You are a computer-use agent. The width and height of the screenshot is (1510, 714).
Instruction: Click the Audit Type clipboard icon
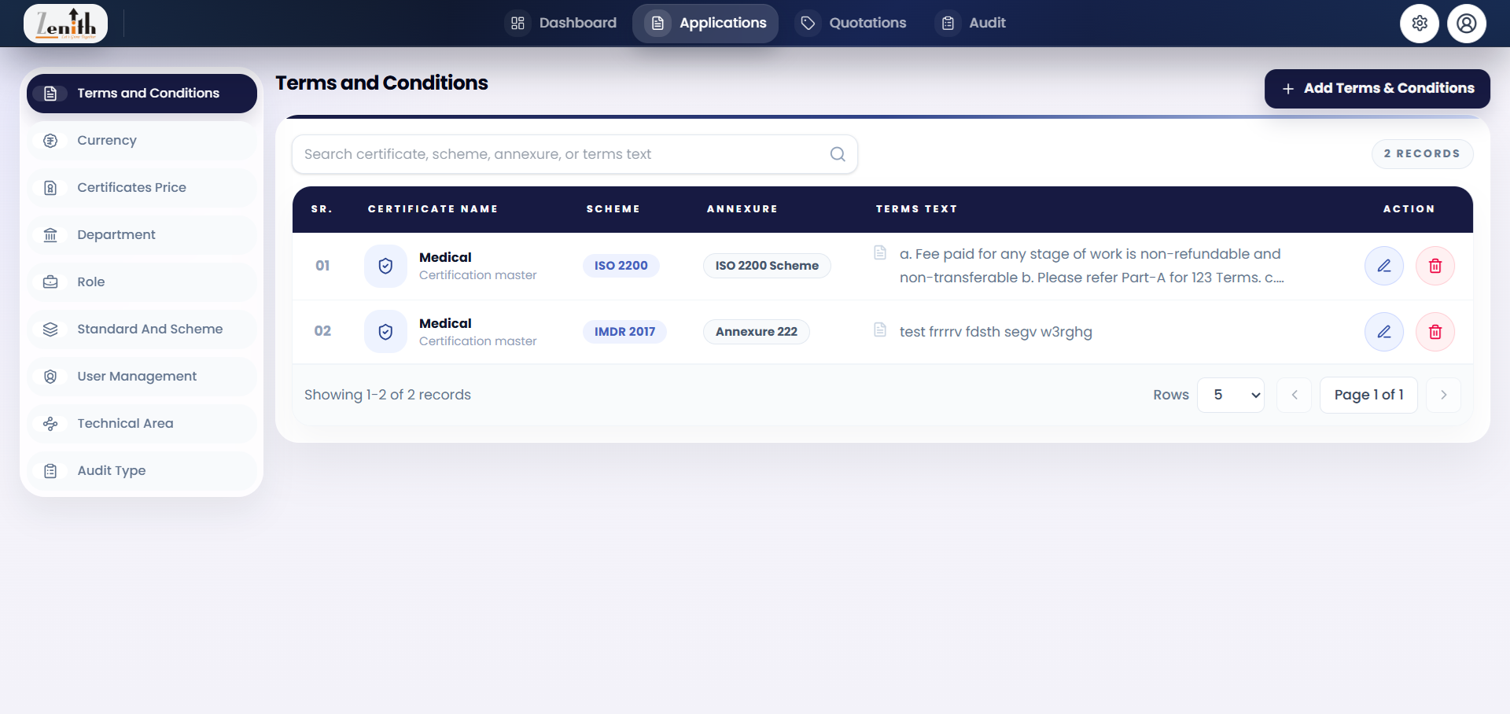(x=50, y=471)
